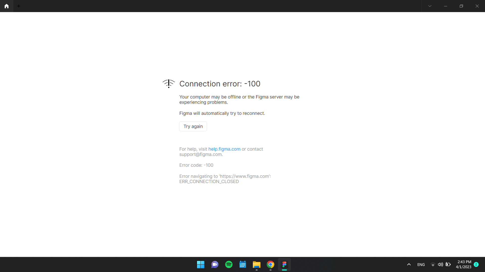
Task: Click the Try again button
Action: 193,126
